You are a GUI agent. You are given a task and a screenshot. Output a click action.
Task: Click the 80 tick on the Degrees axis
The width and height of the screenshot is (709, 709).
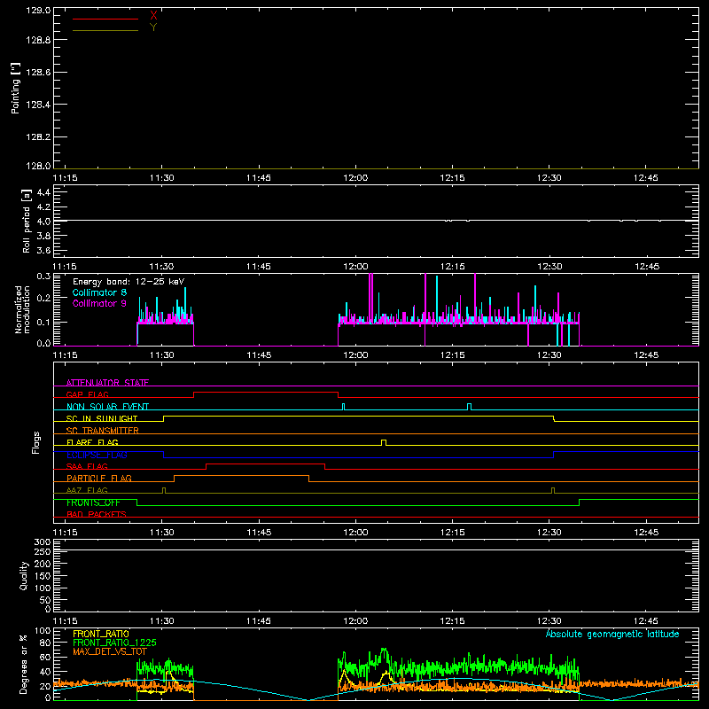(x=45, y=643)
